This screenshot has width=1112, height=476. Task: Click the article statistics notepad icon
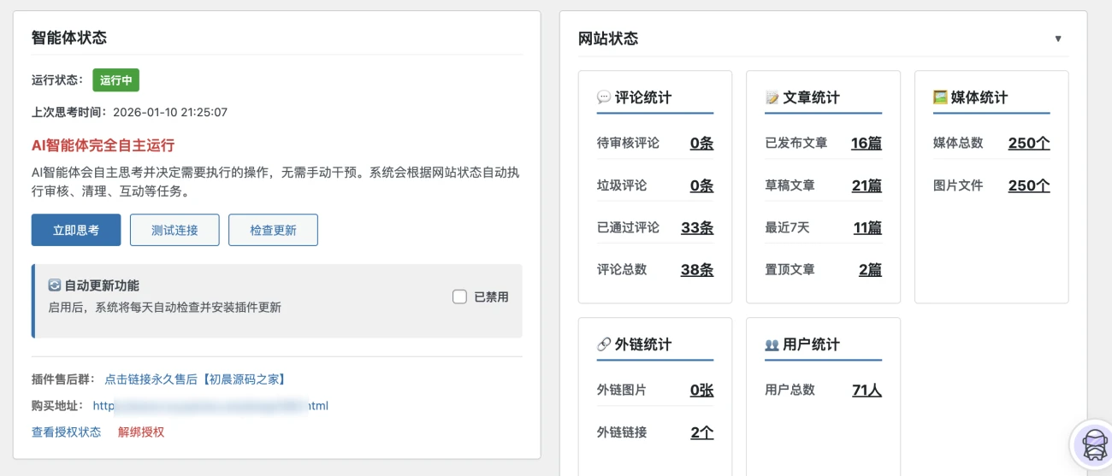[772, 98]
